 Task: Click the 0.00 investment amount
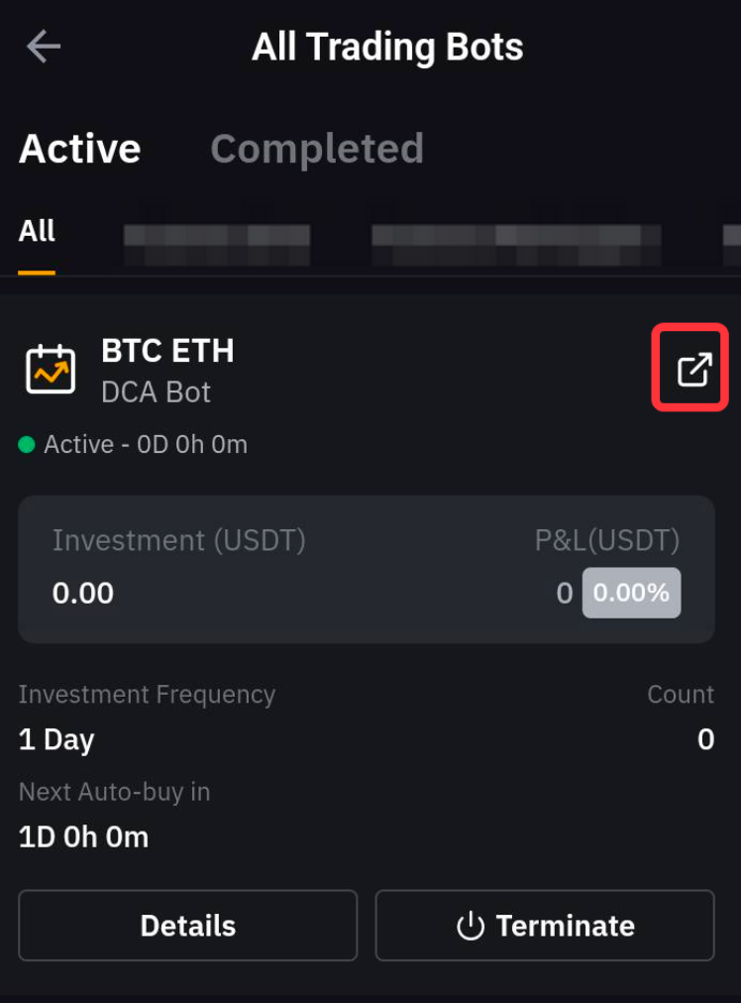(x=83, y=593)
